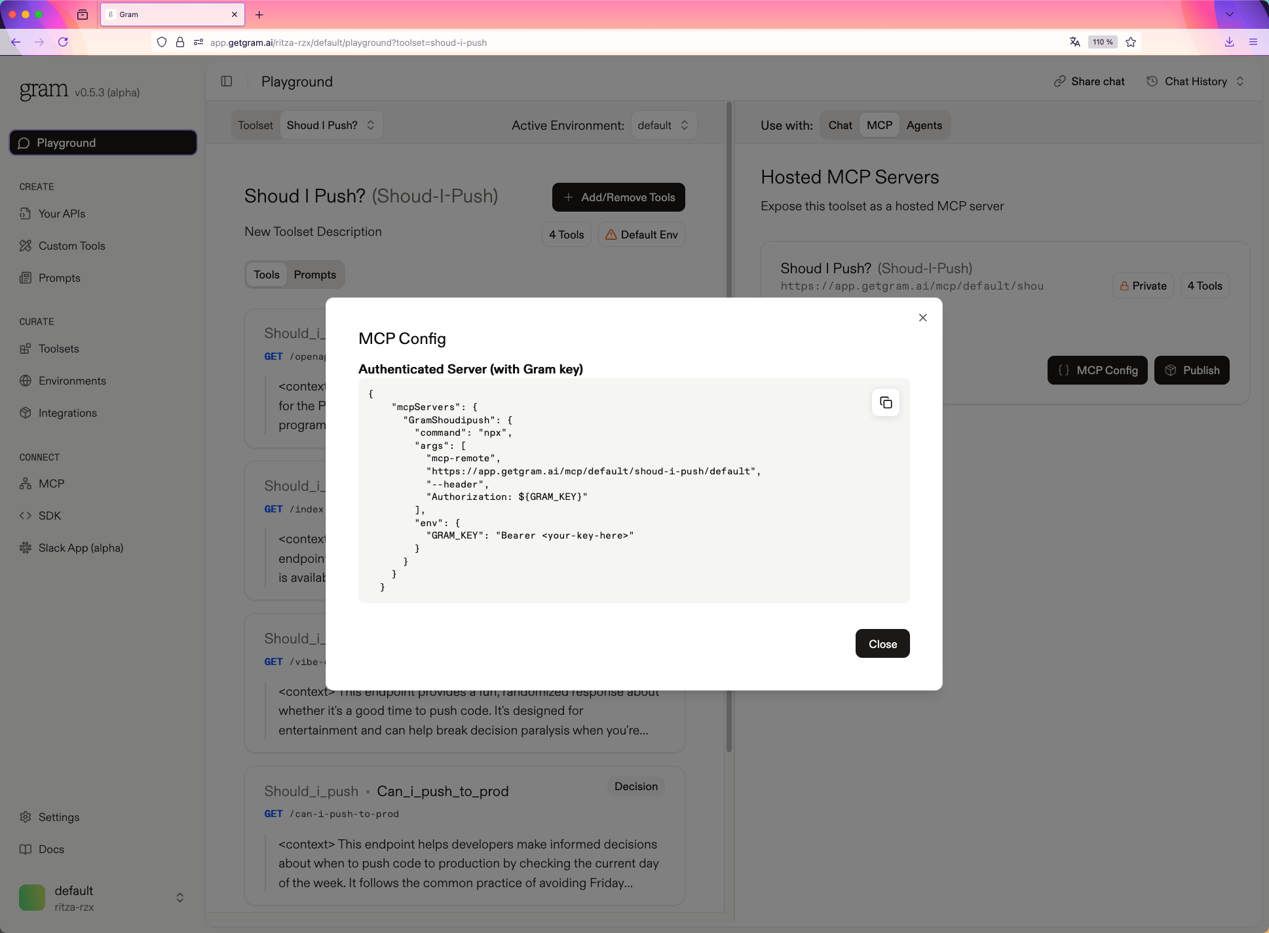This screenshot has height=933, width=1269.
Task: Open MCP under Connect
Action: tap(42, 484)
